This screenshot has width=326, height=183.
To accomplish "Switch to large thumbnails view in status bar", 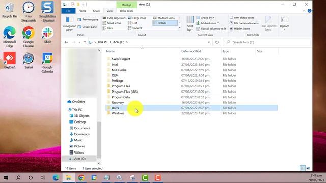I will 308,168.
